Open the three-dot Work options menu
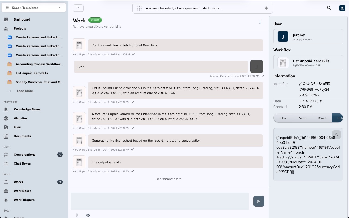 coord(260,22)
